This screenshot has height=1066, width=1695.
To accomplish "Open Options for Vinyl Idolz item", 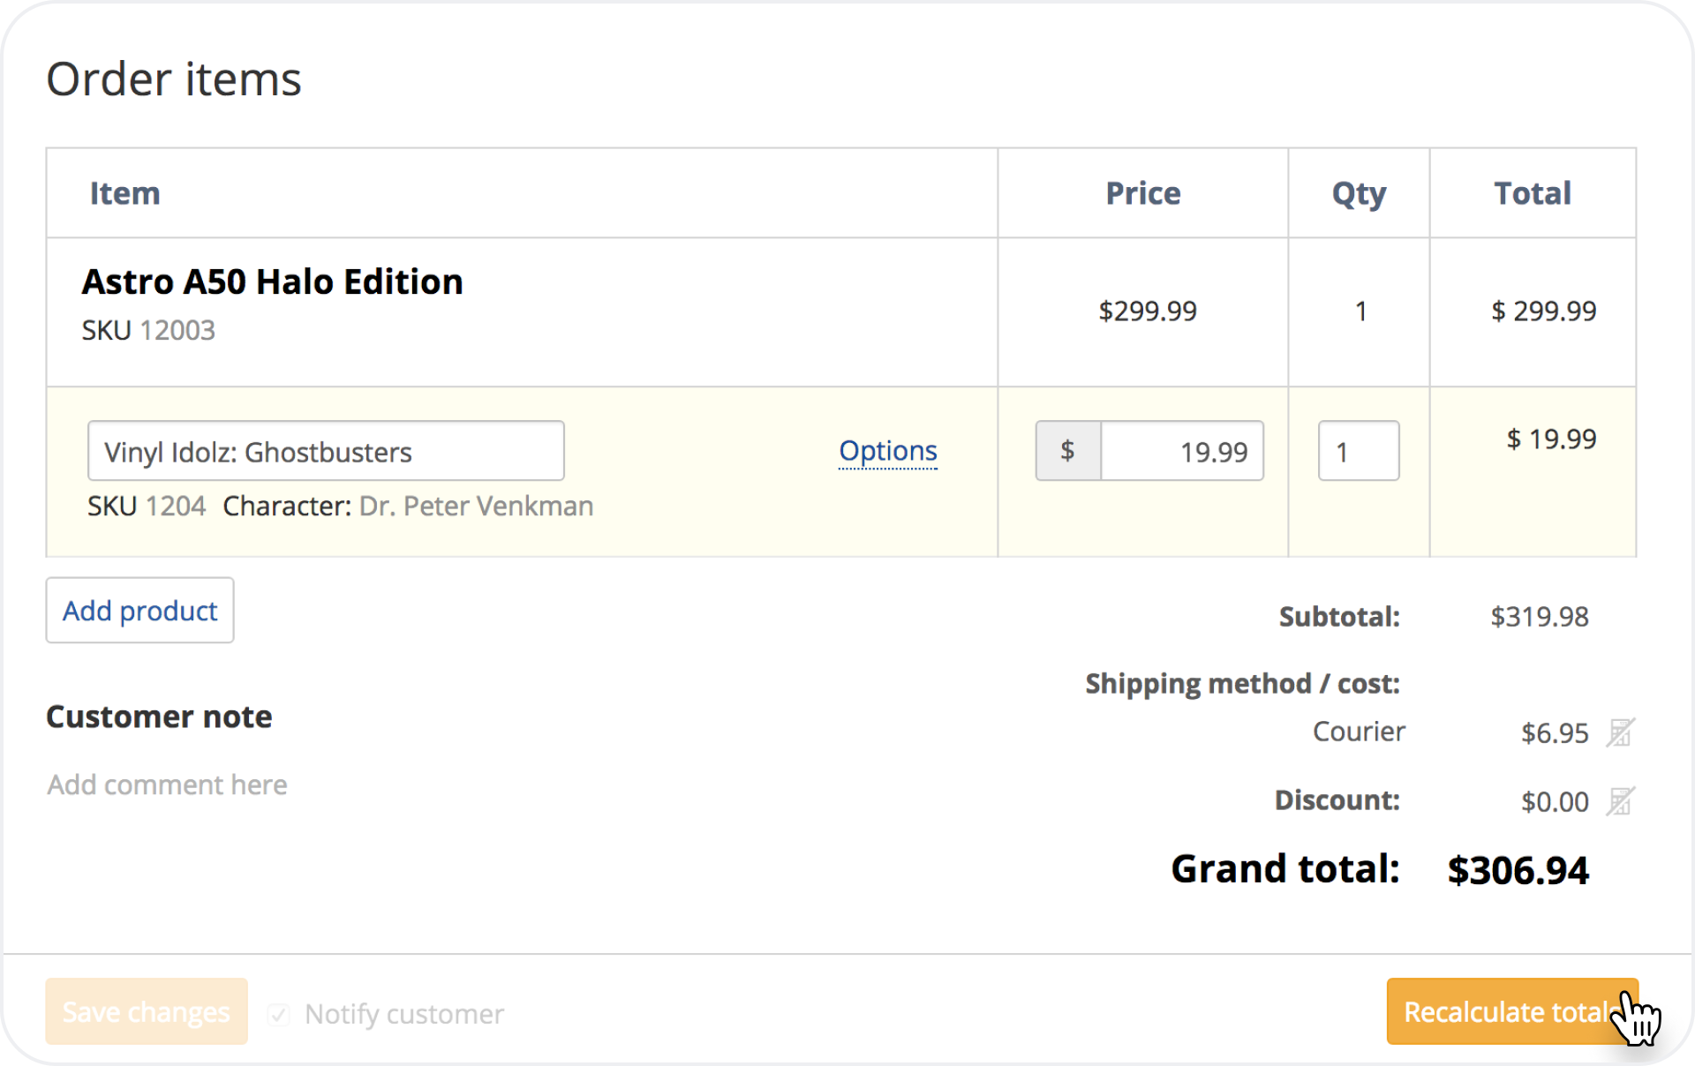I will click(x=887, y=451).
